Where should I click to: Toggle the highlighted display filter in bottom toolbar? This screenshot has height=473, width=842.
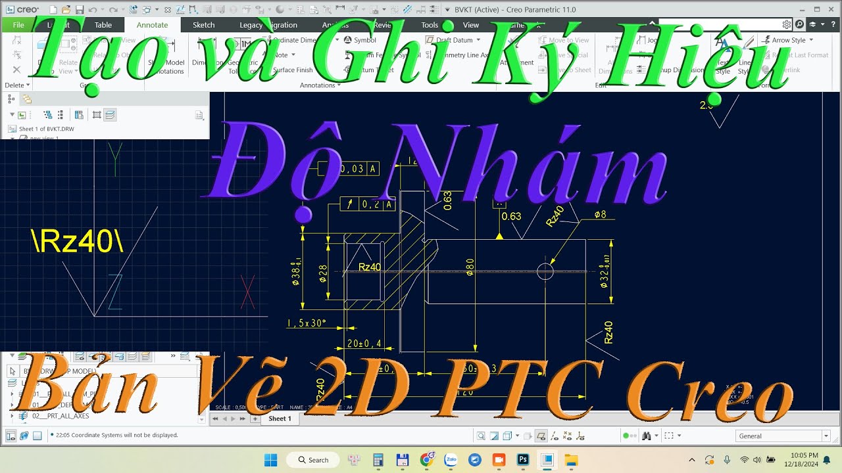(541, 436)
